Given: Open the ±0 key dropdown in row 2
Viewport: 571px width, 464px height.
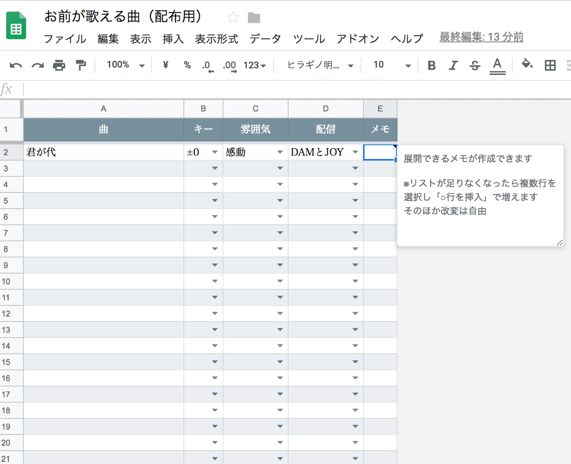Looking at the screenshot, I should [x=215, y=152].
